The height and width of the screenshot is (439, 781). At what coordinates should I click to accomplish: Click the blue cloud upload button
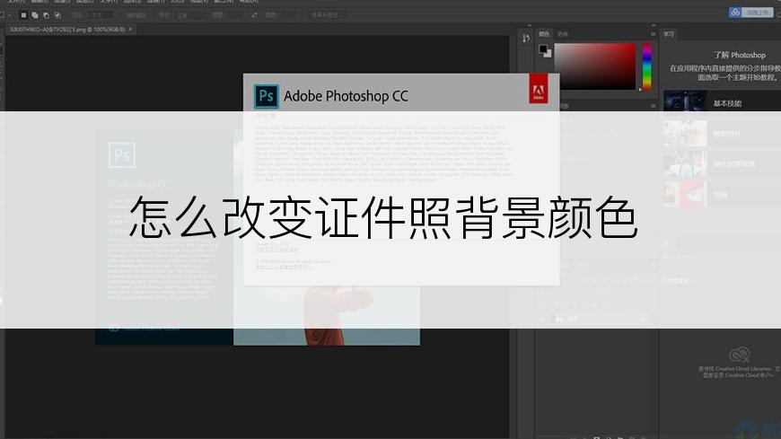751,13
